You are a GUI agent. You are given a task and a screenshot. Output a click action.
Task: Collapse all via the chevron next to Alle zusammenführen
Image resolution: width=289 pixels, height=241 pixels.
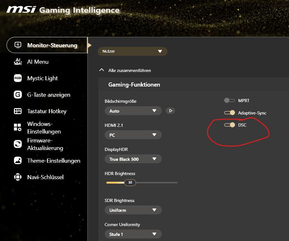click(x=102, y=70)
